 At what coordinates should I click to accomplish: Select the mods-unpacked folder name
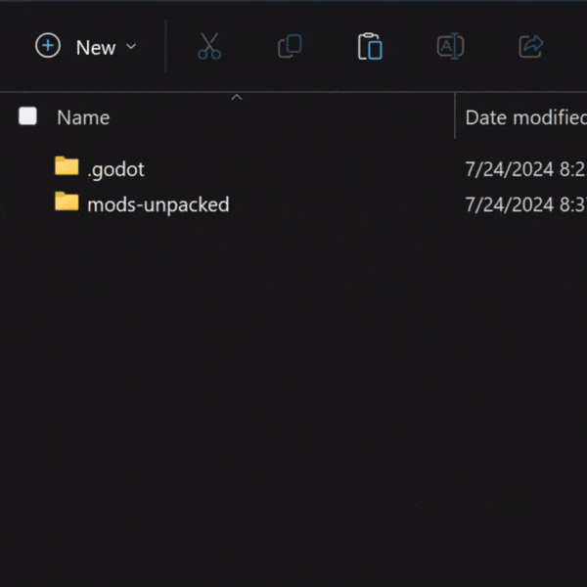point(158,204)
